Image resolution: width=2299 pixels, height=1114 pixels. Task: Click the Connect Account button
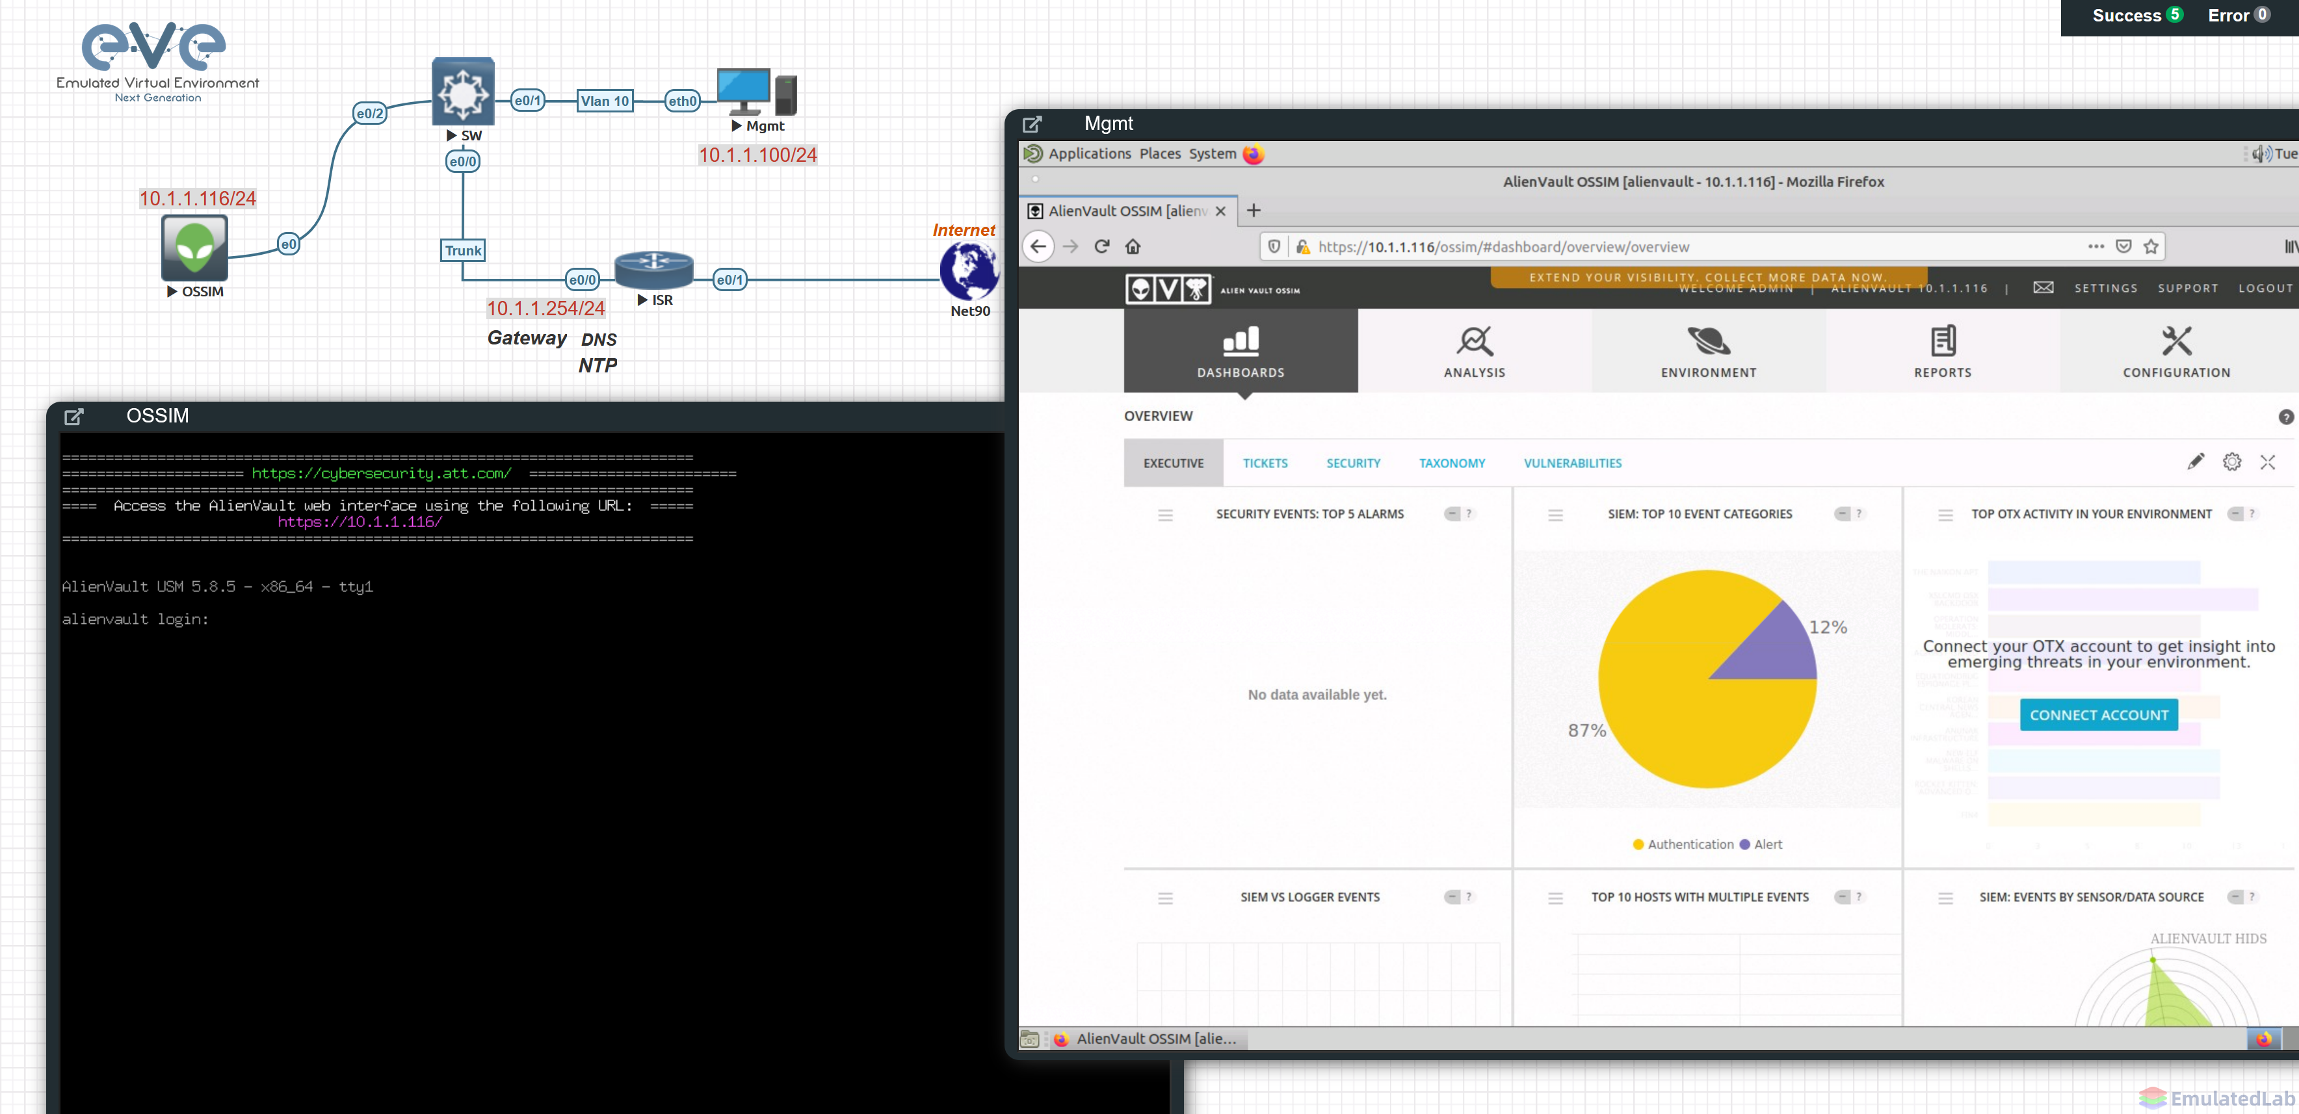2098,716
